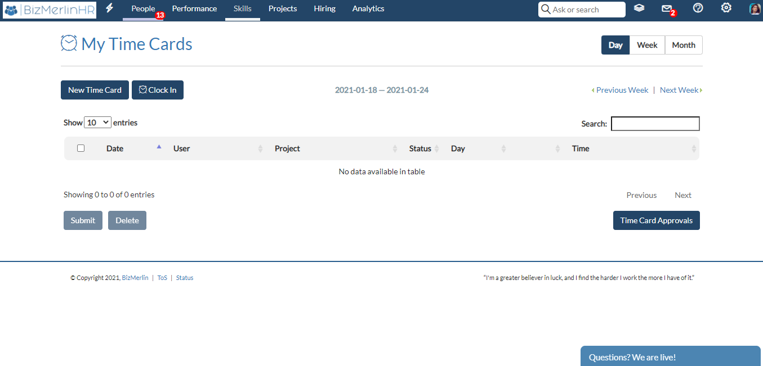Open the Analytics menu
Viewport: 763px width, 366px height.
[368, 9]
